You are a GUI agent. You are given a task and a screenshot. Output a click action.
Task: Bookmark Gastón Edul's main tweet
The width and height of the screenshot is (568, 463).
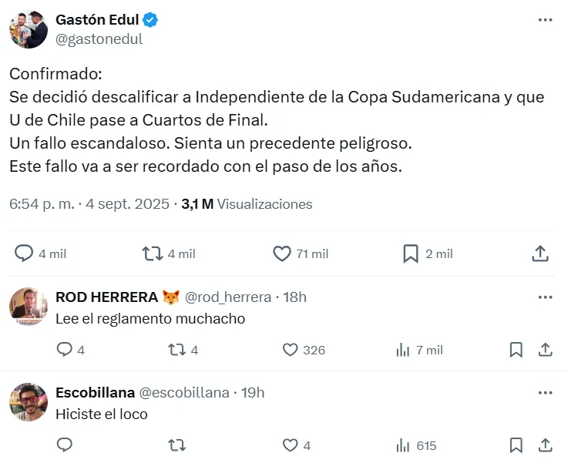point(411,253)
